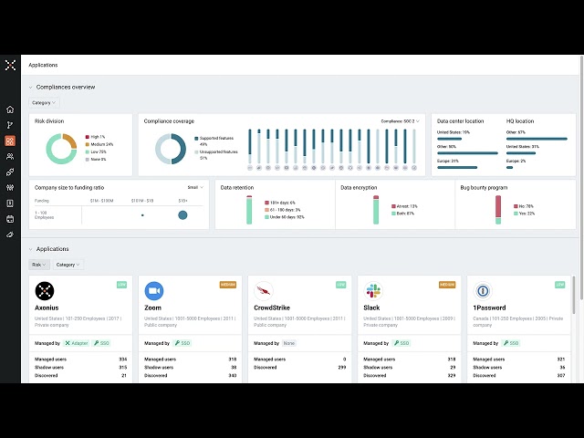Image resolution: width=584 pixels, height=438 pixels.
Task: Open the Category dropdown under Applications
Action: tap(68, 265)
